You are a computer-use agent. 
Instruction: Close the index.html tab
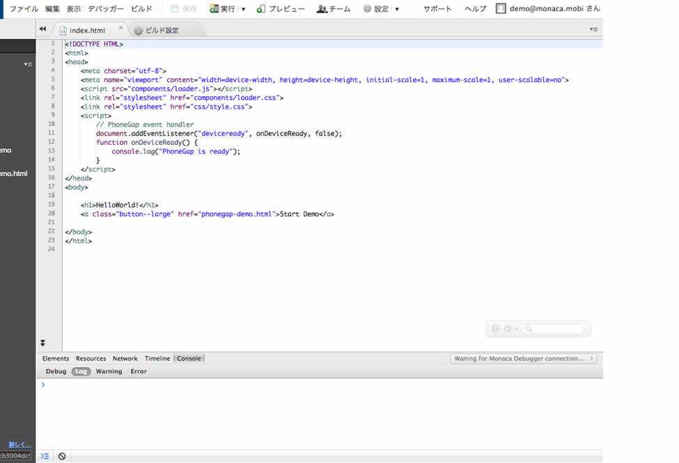click(120, 28)
